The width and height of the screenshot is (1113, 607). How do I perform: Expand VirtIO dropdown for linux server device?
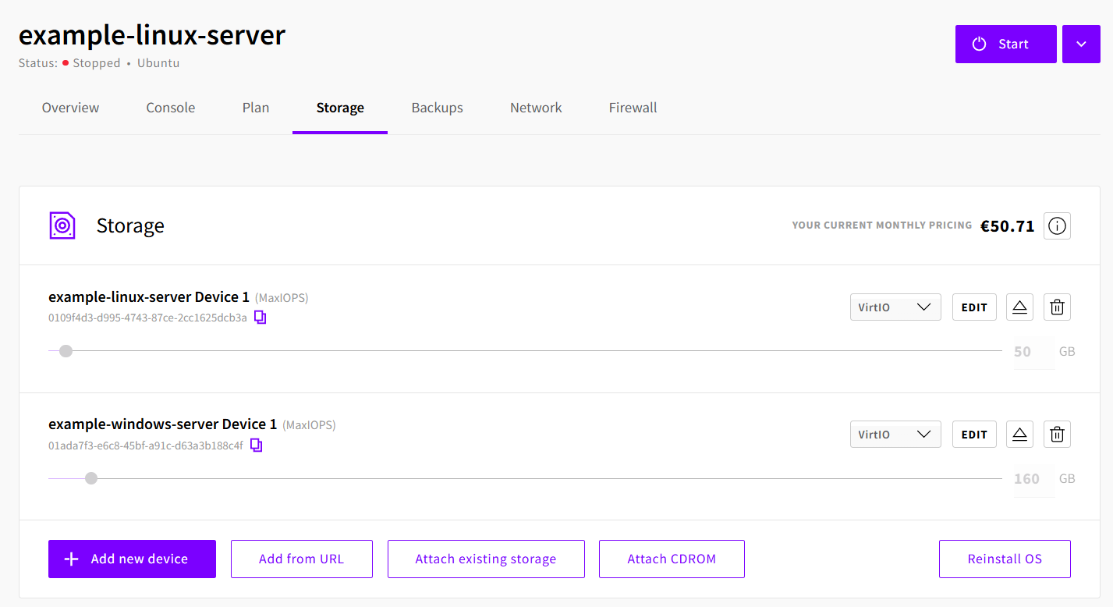coord(895,307)
